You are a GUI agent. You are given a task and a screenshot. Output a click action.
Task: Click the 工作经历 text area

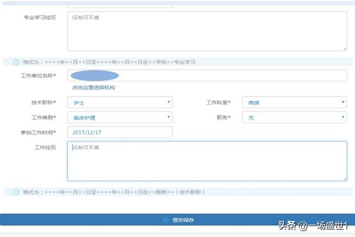207,161
